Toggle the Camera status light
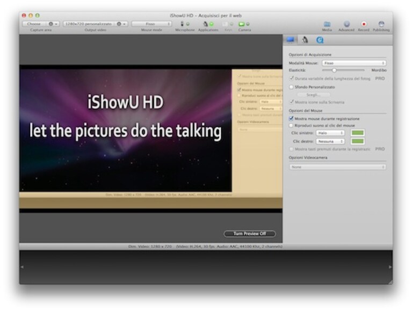Image resolution: width=412 pixels, height=311 pixels. (x=248, y=24)
